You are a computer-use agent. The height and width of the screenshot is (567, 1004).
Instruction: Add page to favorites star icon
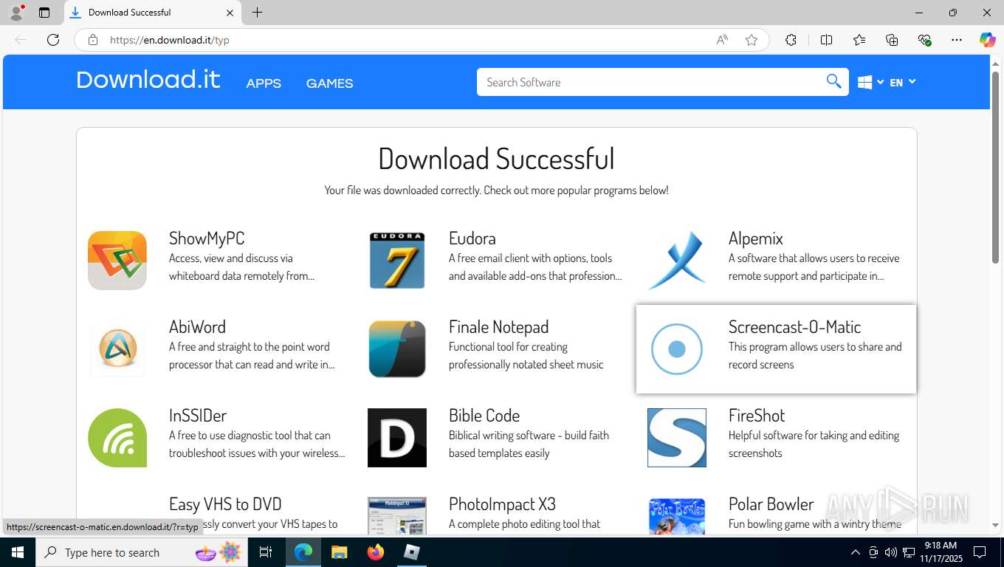click(x=752, y=40)
